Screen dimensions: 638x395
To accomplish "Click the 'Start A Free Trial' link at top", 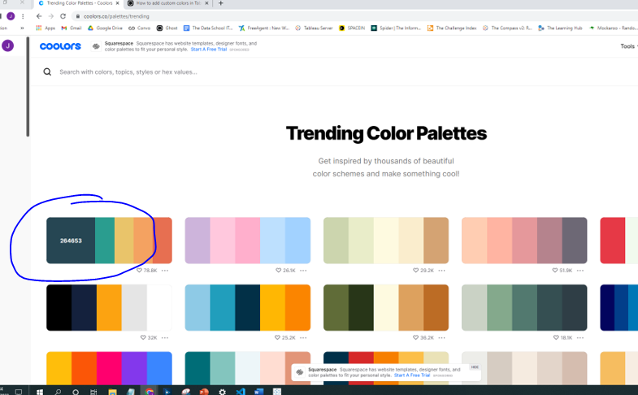I will 208,50.
